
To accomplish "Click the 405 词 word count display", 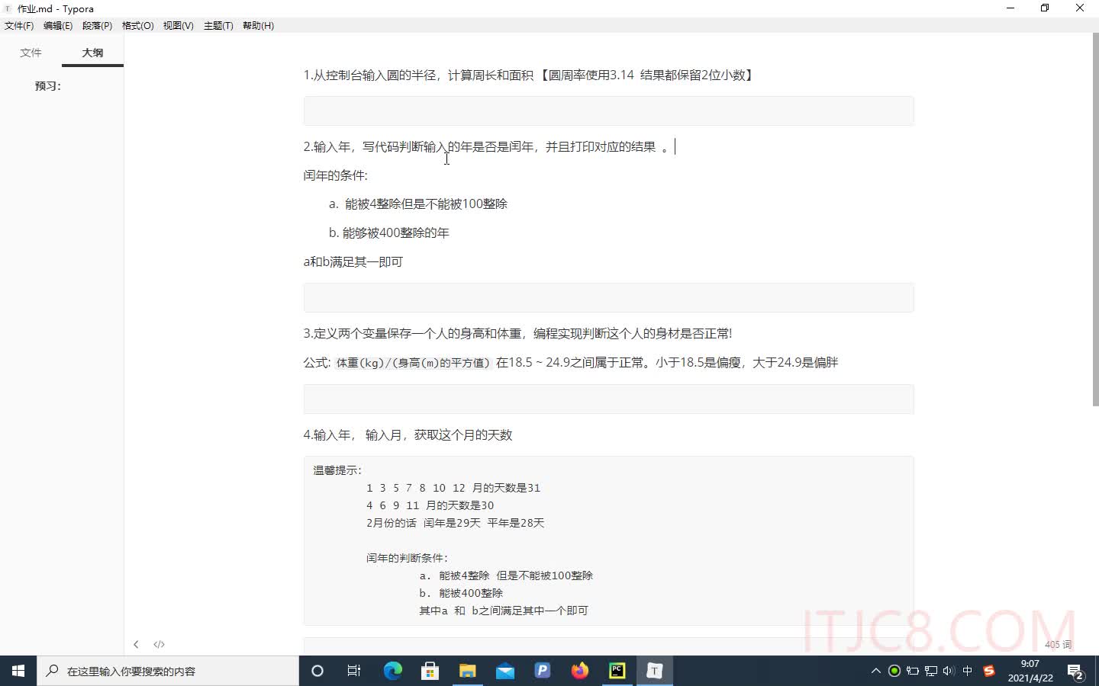I will (1058, 644).
